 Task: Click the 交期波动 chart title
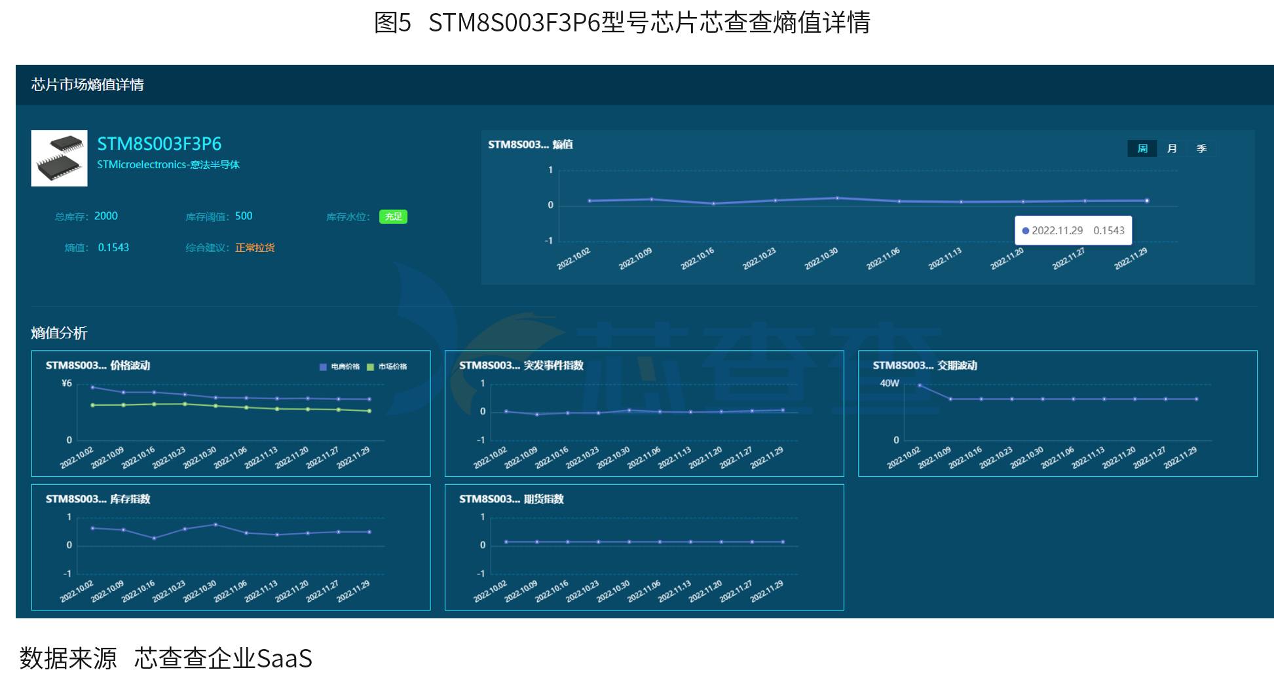click(925, 365)
